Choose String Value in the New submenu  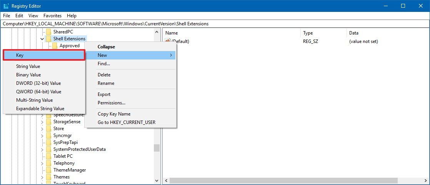(x=44, y=66)
